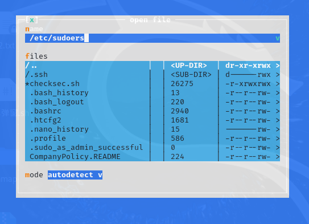Image resolution: width=309 pixels, height=224 pixels.
Task: Click the > arrow on the .nano_history row
Action: (278, 129)
